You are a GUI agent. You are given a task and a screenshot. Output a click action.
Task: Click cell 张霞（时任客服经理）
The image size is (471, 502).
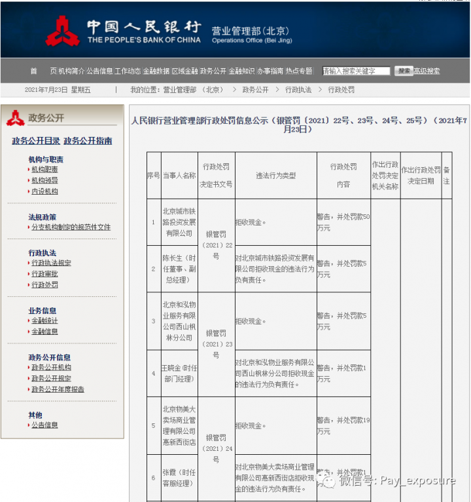(179, 478)
